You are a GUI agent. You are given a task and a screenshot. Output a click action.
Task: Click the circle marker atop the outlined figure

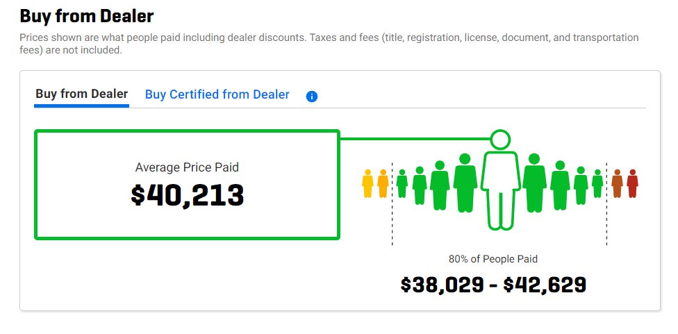click(499, 139)
